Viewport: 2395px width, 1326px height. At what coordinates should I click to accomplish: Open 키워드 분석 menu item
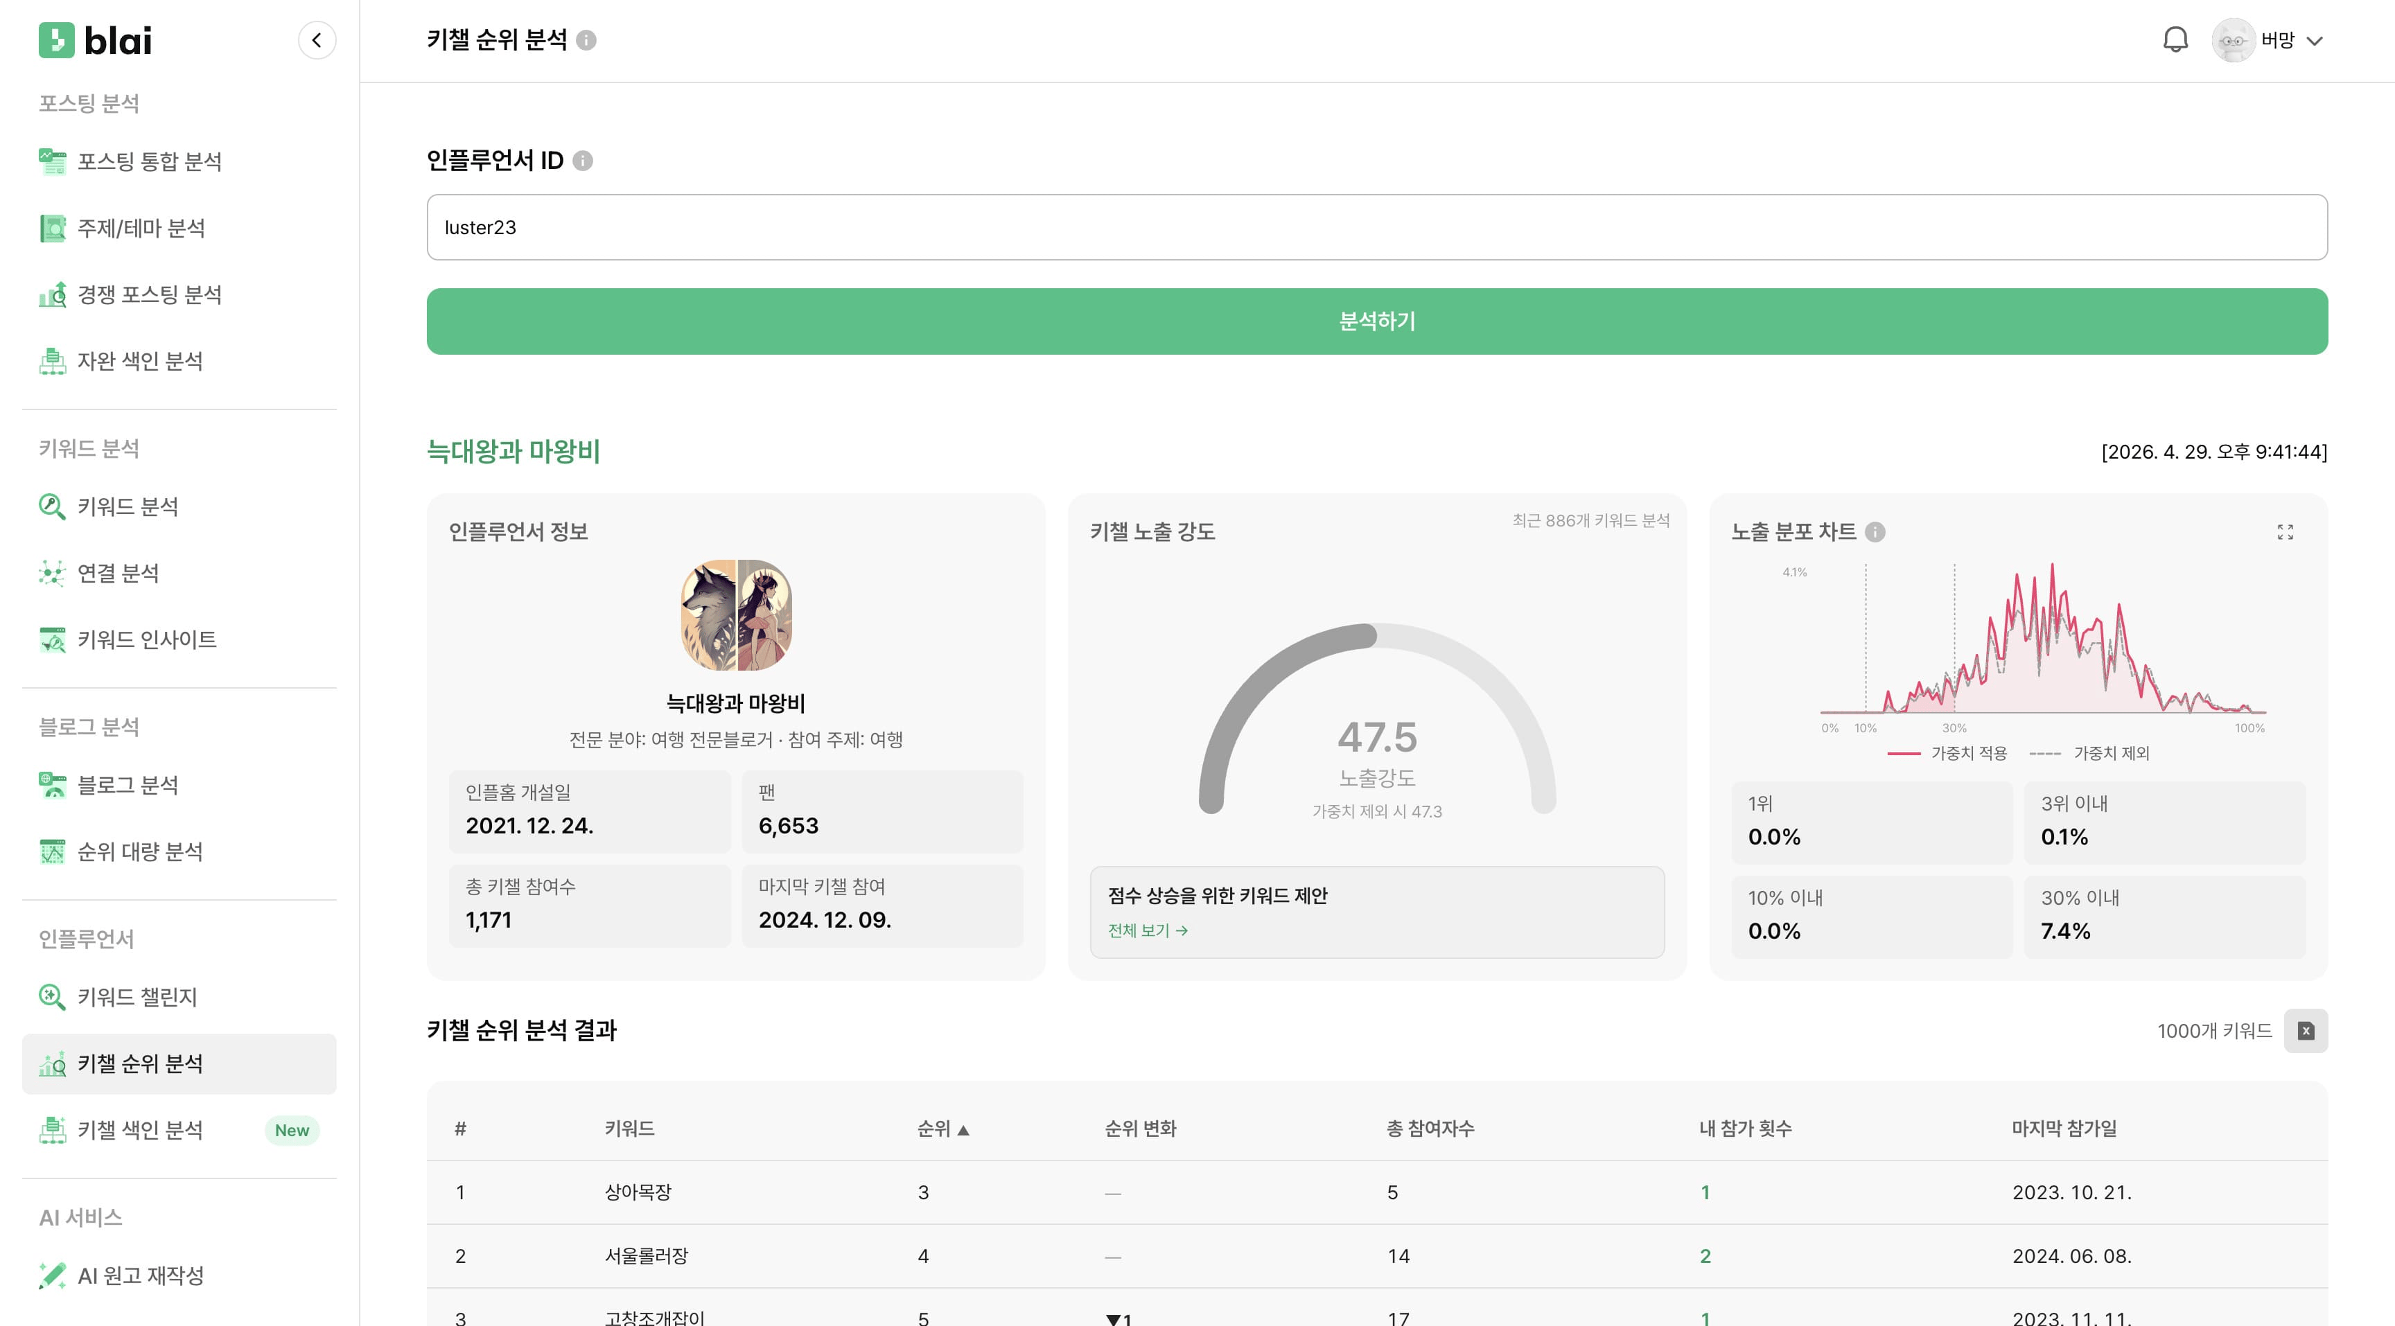pos(179,506)
